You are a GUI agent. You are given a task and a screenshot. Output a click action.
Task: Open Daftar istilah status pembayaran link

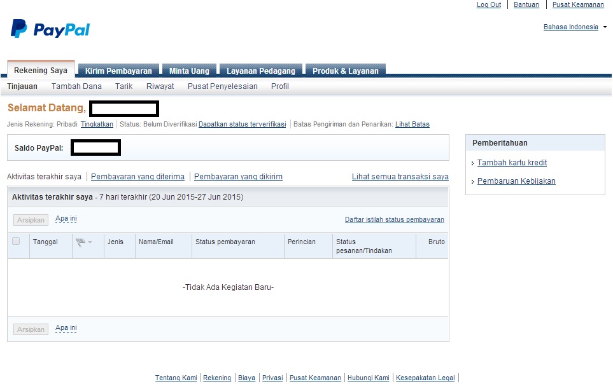point(395,219)
